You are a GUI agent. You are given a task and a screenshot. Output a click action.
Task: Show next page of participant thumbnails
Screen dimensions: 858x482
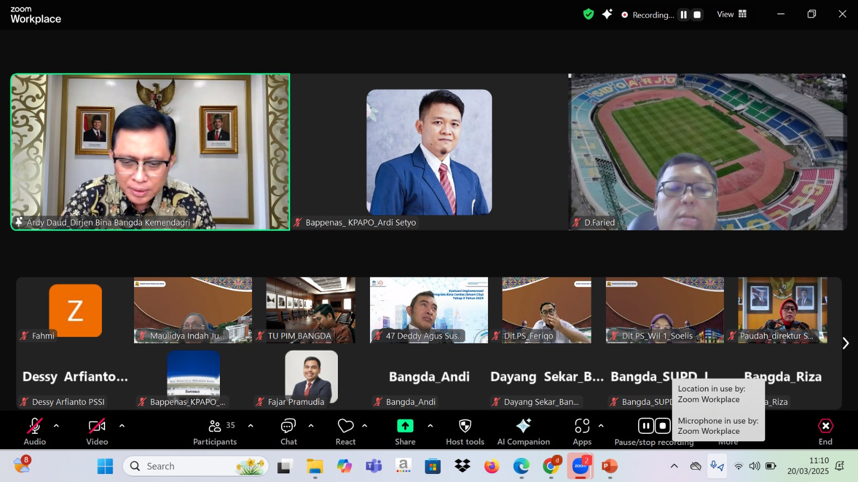pyautogui.click(x=846, y=343)
